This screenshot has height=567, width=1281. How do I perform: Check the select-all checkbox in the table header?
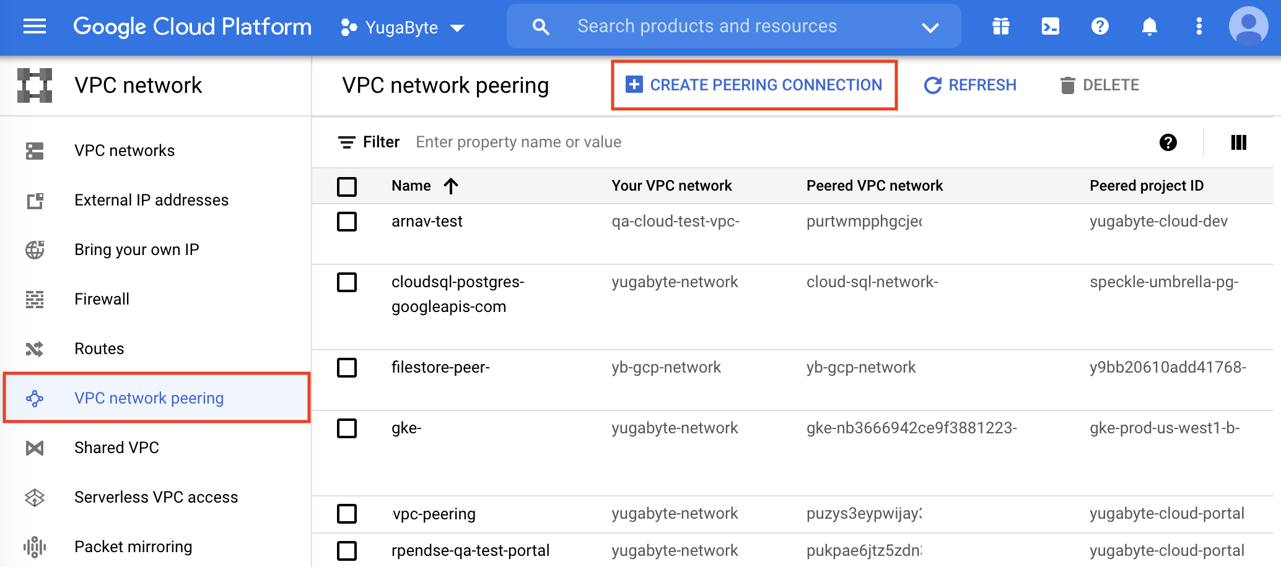(348, 186)
